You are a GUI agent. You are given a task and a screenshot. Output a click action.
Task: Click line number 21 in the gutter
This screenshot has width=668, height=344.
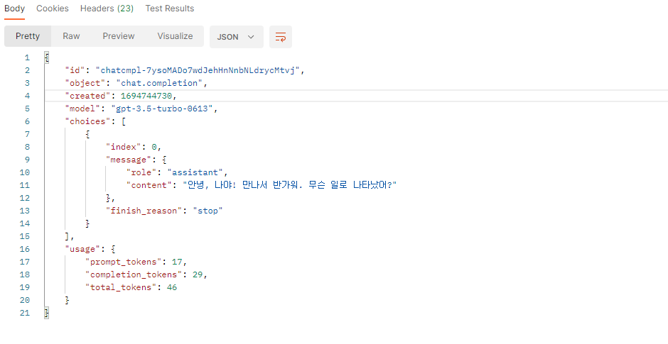[25, 313]
